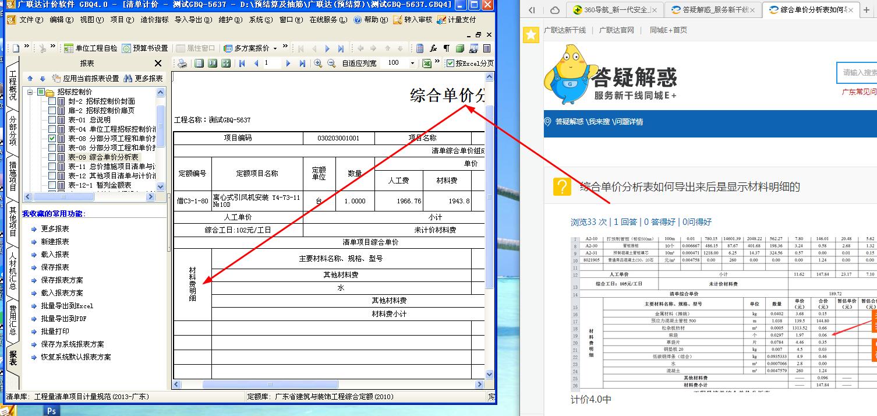Open 预算书设置 settings

tap(146, 48)
